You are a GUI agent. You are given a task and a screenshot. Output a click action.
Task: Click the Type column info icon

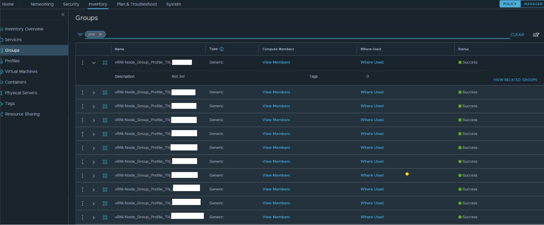point(222,49)
